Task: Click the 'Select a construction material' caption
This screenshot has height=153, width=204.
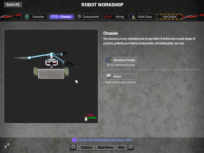Action: [x=121, y=82]
